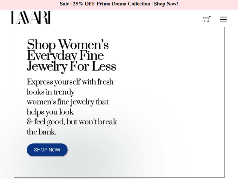Viewport: 238px width, 179px height.
Task: Click blank header space between logo and cart
Action: [127, 18]
